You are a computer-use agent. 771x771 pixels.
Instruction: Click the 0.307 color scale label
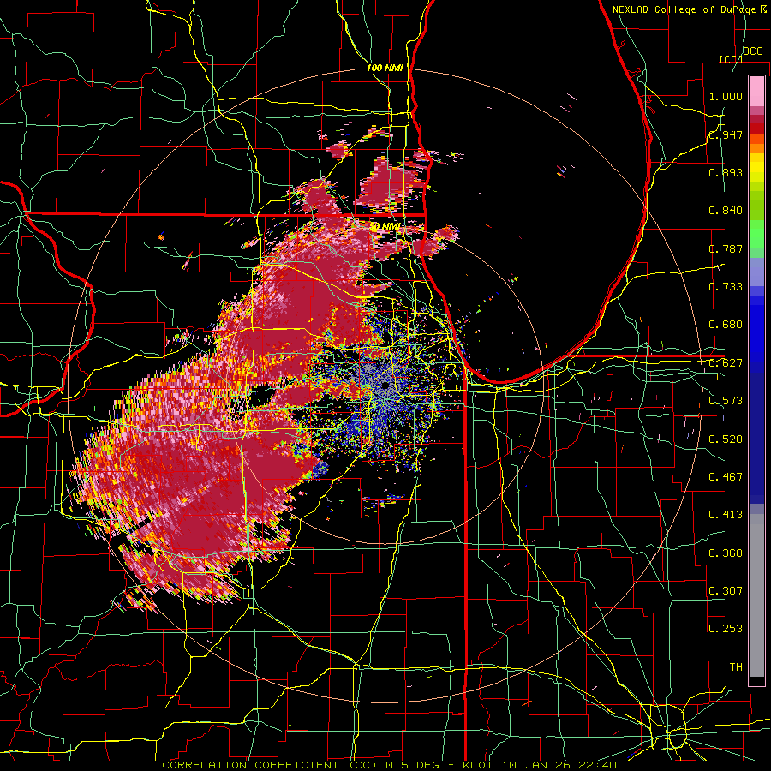tap(726, 591)
